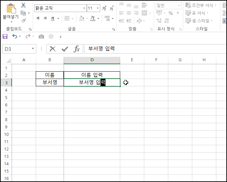Select column D header

[92, 60]
